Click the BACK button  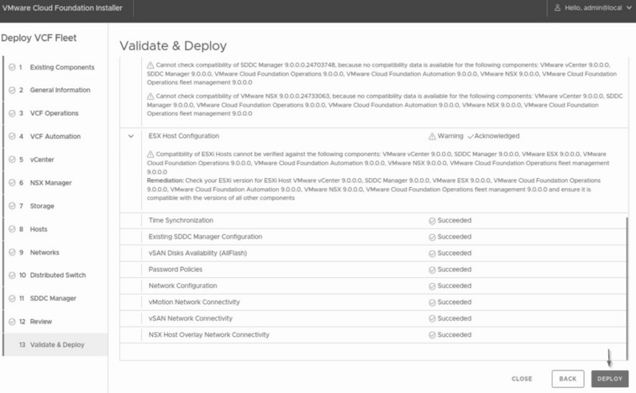point(568,379)
